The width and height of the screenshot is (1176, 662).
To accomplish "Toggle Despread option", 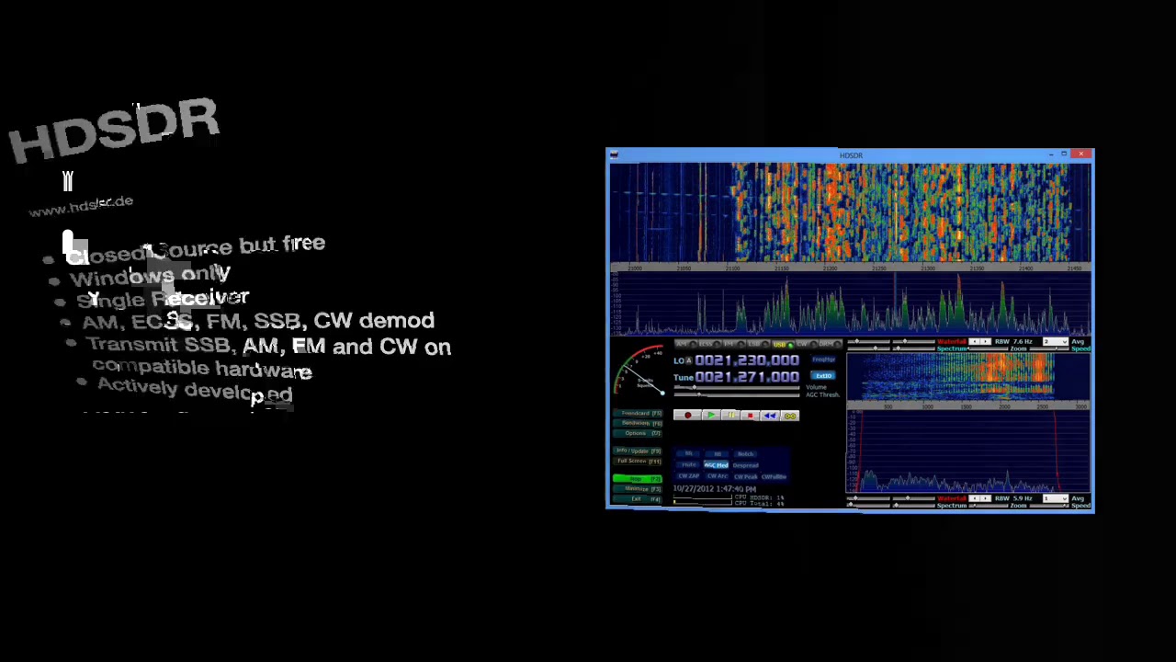I will (x=746, y=465).
